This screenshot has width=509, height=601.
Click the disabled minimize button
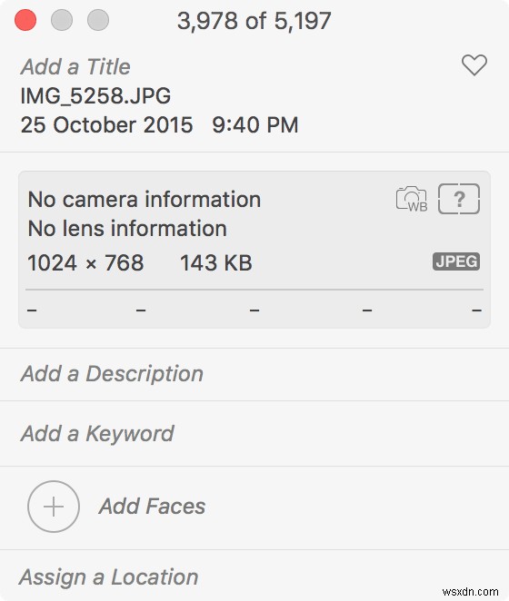62,20
